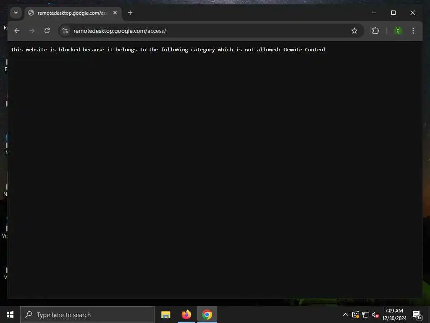View site information icon in address bar
Image resolution: width=430 pixels, height=323 pixels.
(x=65, y=31)
